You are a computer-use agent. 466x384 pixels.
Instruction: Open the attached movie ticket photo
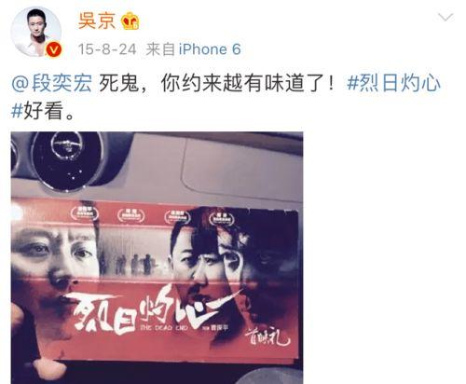[157, 257]
